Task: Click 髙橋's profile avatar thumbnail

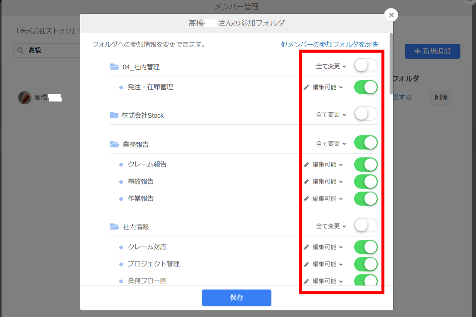Action: (24, 97)
